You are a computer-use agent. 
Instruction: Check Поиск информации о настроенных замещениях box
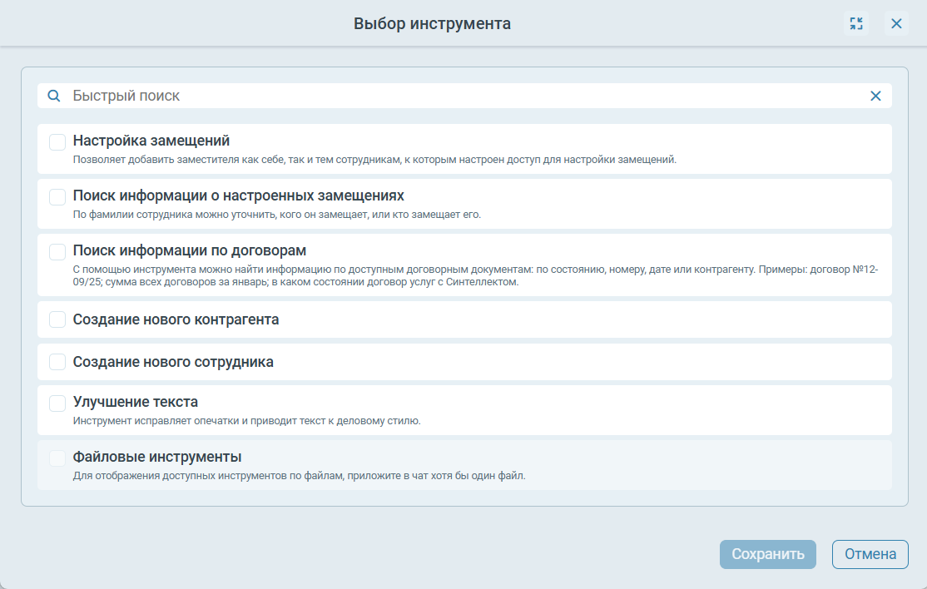57,197
